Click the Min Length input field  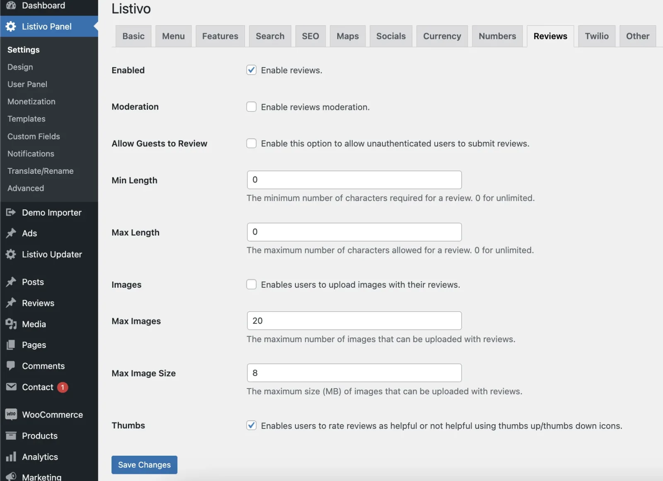point(354,180)
